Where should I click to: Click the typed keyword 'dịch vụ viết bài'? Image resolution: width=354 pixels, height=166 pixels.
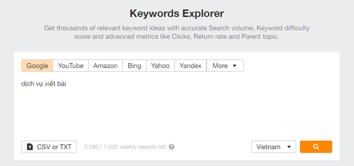click(x=44, y=84)
